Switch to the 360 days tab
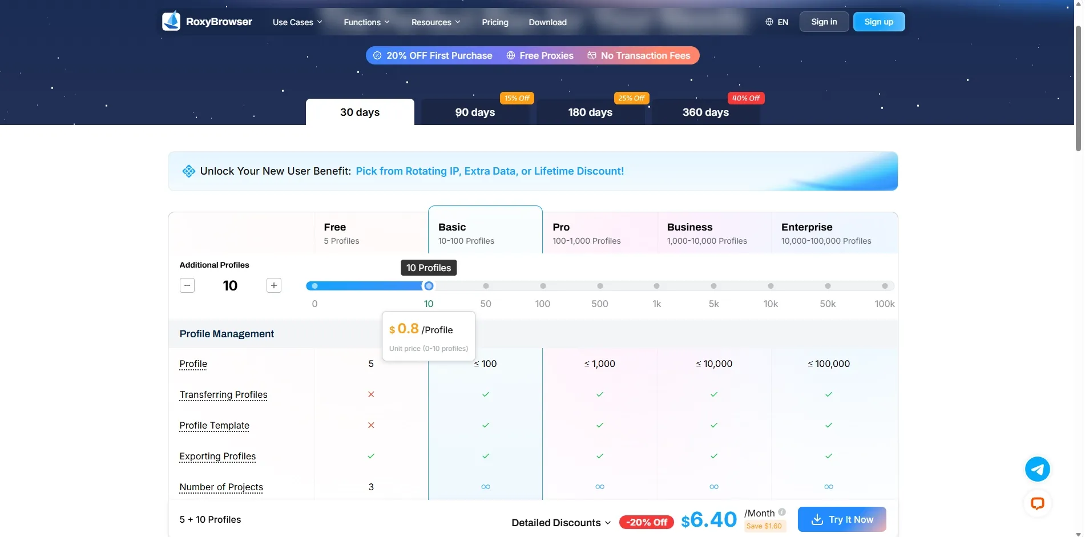The height and width of the screenshot is (537, 1085). (705, 112)
